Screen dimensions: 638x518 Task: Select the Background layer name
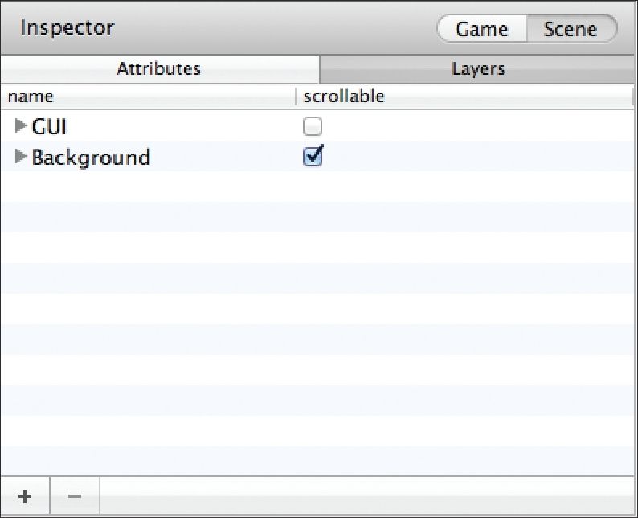tap(91, 158)
